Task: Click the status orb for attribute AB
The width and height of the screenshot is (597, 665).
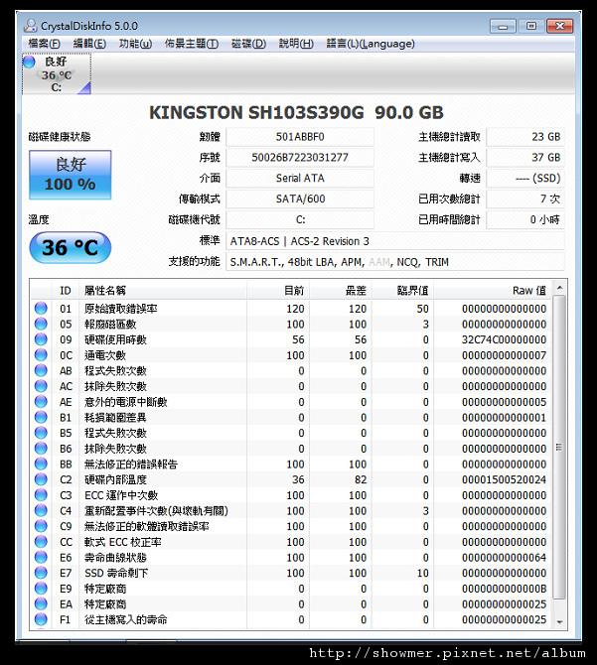Action: [x=41, y=370]
